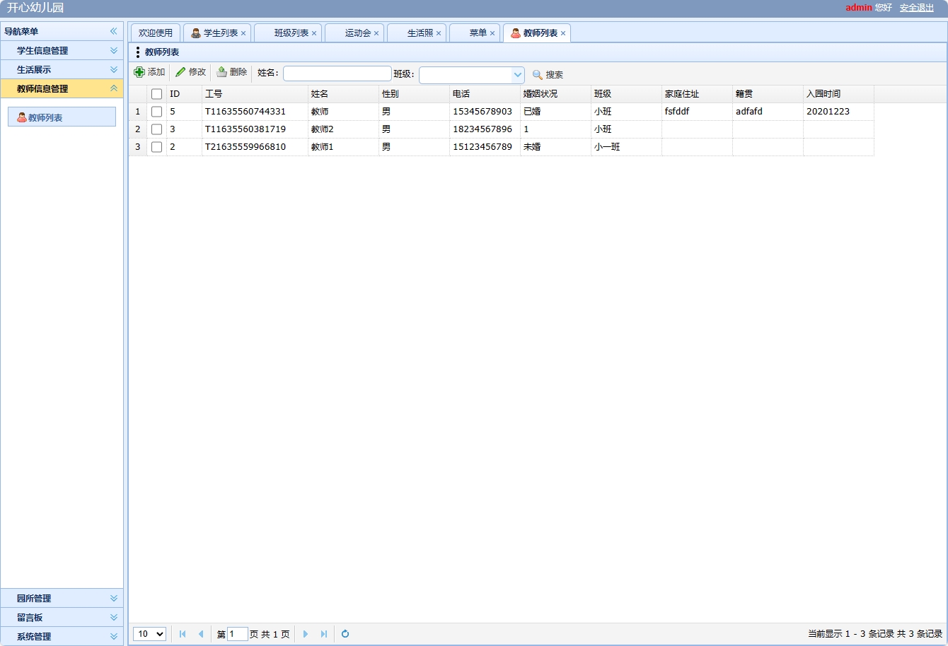
Task: Click the 姓名 search input field
Action: pyautogui.click(x=337, y=74)
